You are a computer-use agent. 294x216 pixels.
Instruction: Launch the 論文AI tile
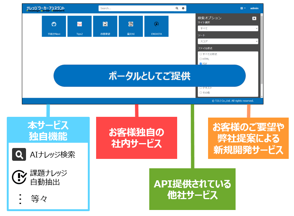pyautogui.click(x=131, y=26)
